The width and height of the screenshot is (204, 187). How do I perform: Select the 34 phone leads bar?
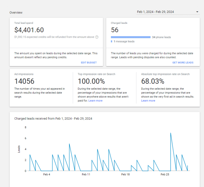pyautogui.click(x=131, y=37)
